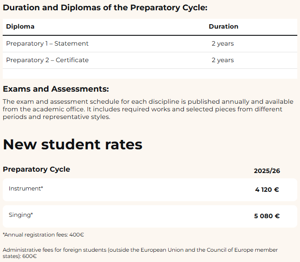Click the 'Preparatory 2 – Certificate' row

pos(47,60)
